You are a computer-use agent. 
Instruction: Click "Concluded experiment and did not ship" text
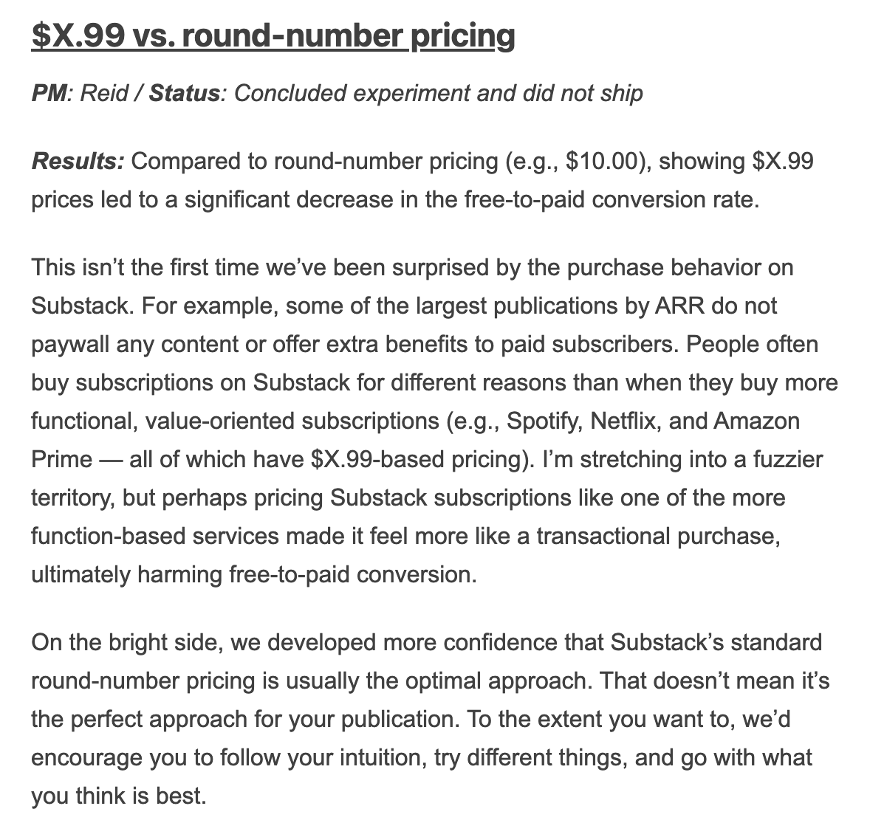pos(438,94)
